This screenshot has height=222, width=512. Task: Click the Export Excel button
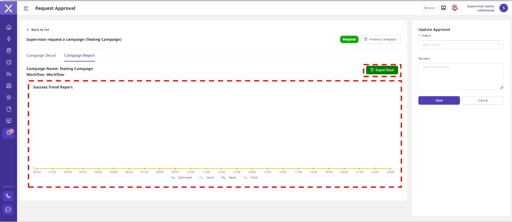tap(381, 70)
